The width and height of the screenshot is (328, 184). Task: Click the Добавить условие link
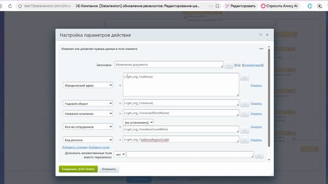(75, 147)
